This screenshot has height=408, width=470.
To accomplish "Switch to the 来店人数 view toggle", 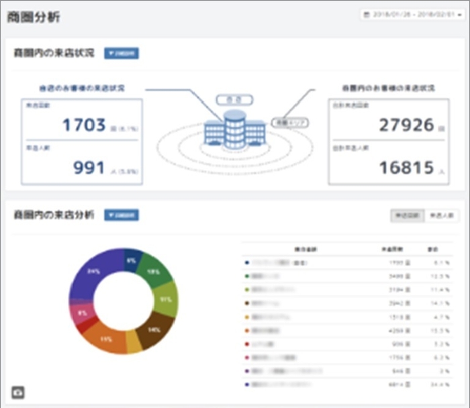I will [441, 215].
